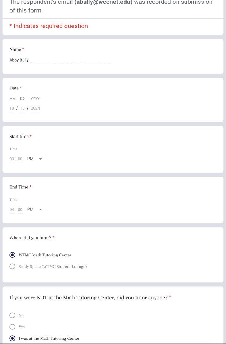226x344 pixels.
Task: Open Start time AM/PM dropdown arrow
Action: click(x=41, y=159)
